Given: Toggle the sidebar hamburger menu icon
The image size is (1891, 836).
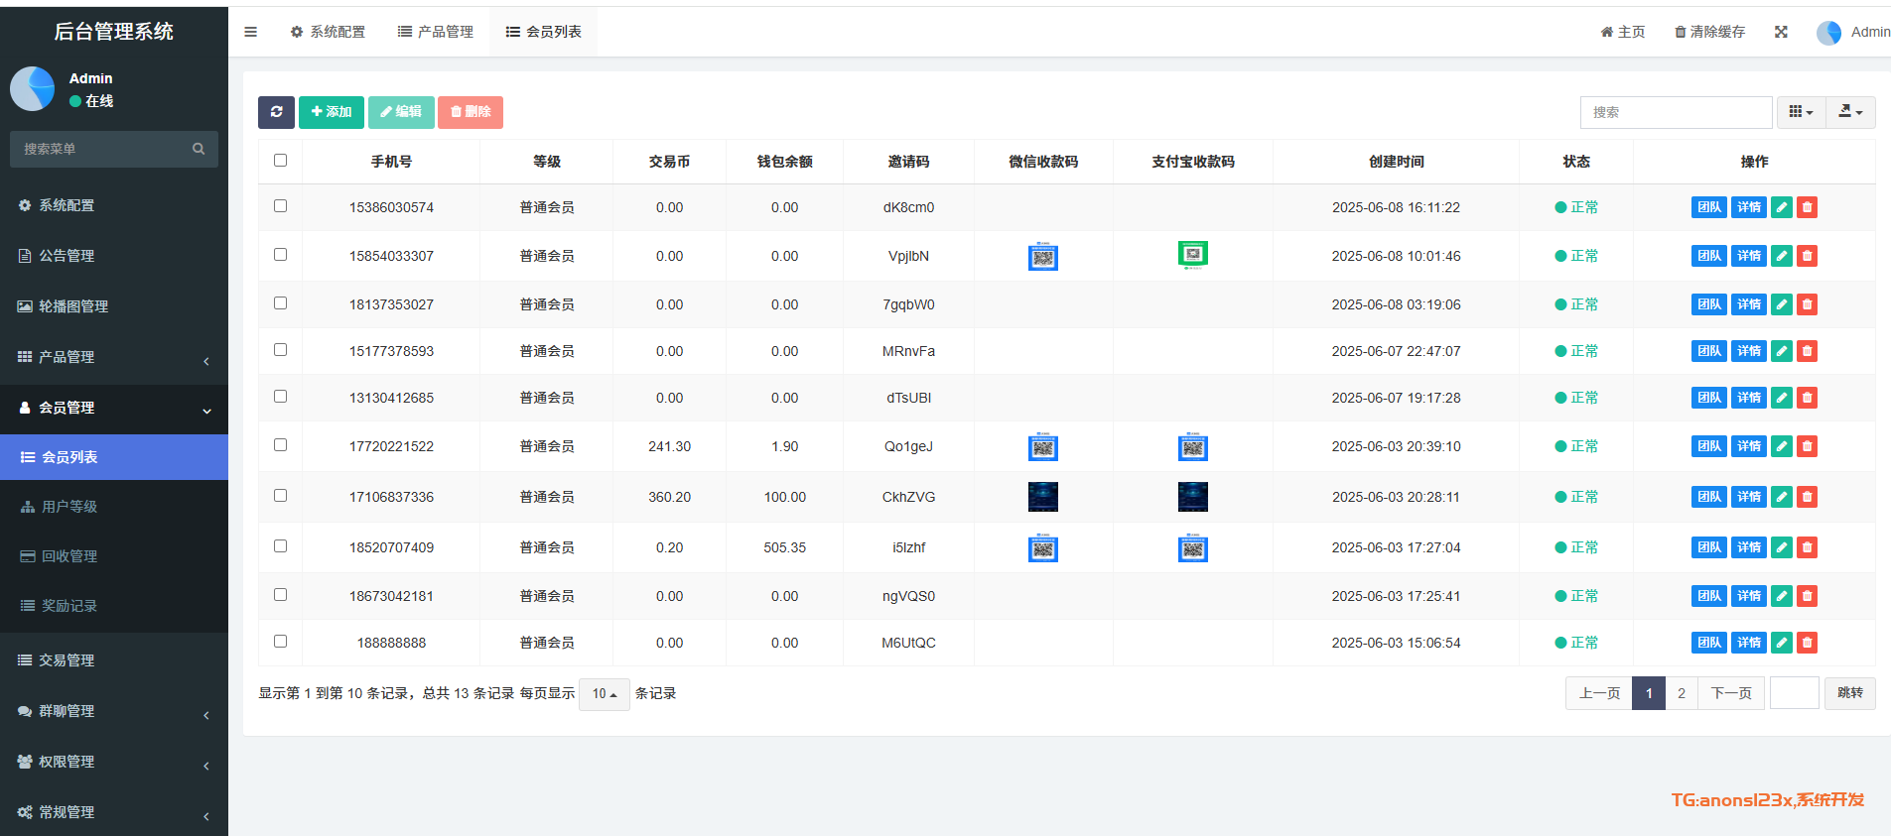Looking at the screenshot, I should pyautogui.click(x=251, y=32).
